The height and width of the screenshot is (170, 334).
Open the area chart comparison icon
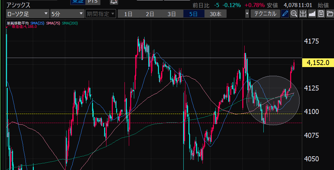point(312,14)
